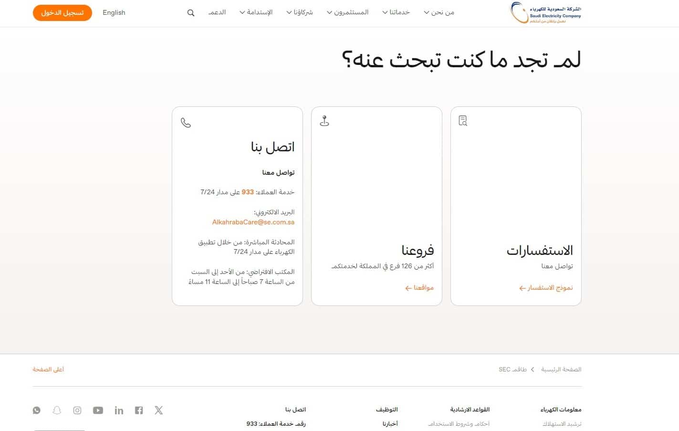679x431 pixels.
Task: Expand the خدماتنا menu
Action: [396, 12]
